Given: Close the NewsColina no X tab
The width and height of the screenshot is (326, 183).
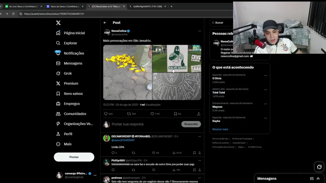Looking at the screenshot, I should tap(124, 6).
